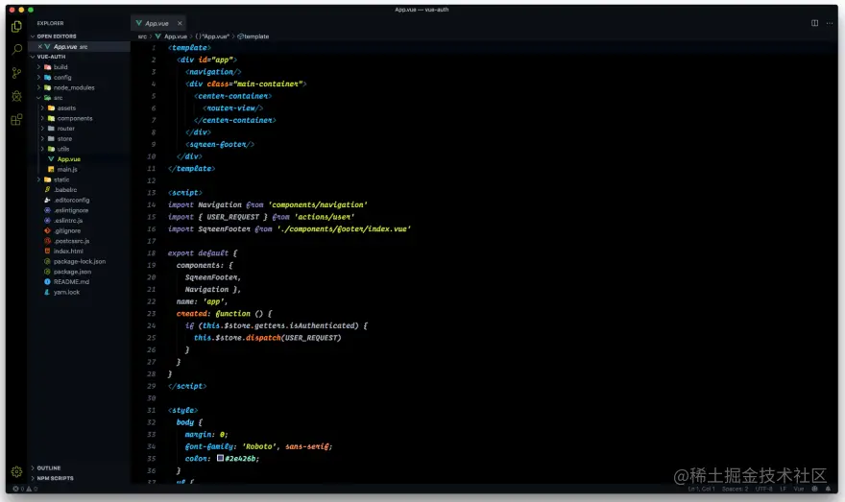Click the split editor right icon
The image size is (845, 502).
tap(815, 22)
